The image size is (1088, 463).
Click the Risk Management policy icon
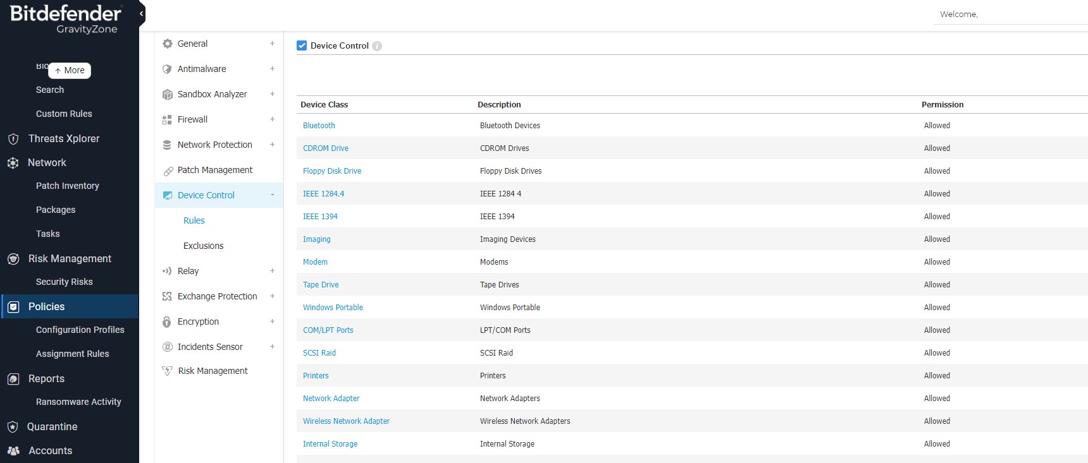pyautogui.click(x=168, y=371)
